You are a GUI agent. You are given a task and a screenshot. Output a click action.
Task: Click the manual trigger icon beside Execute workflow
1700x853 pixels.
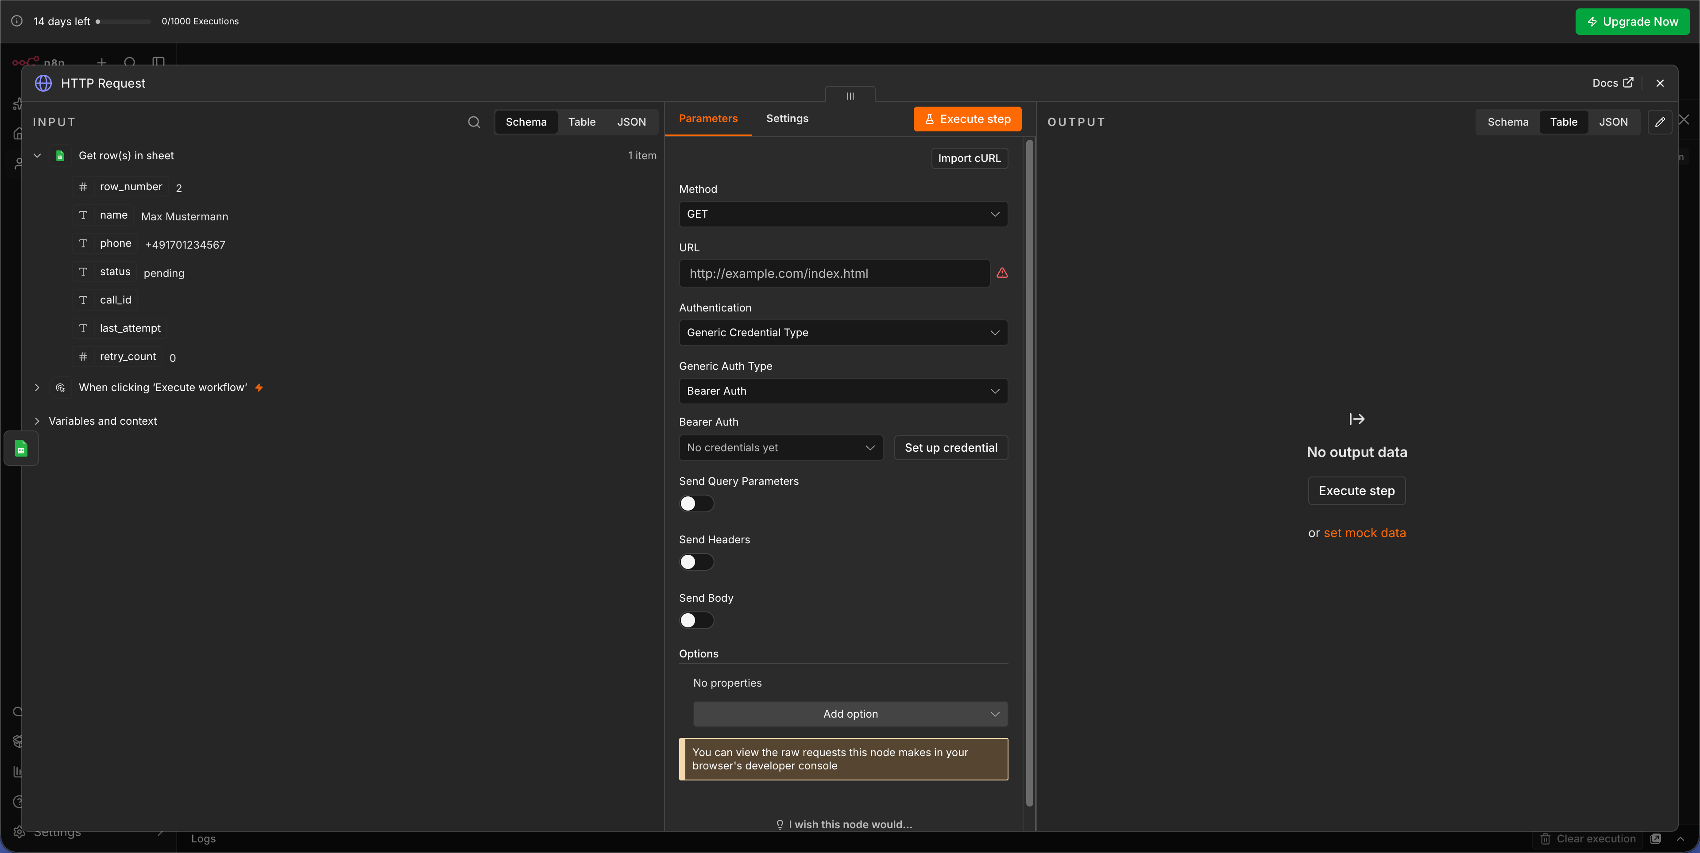60,388
